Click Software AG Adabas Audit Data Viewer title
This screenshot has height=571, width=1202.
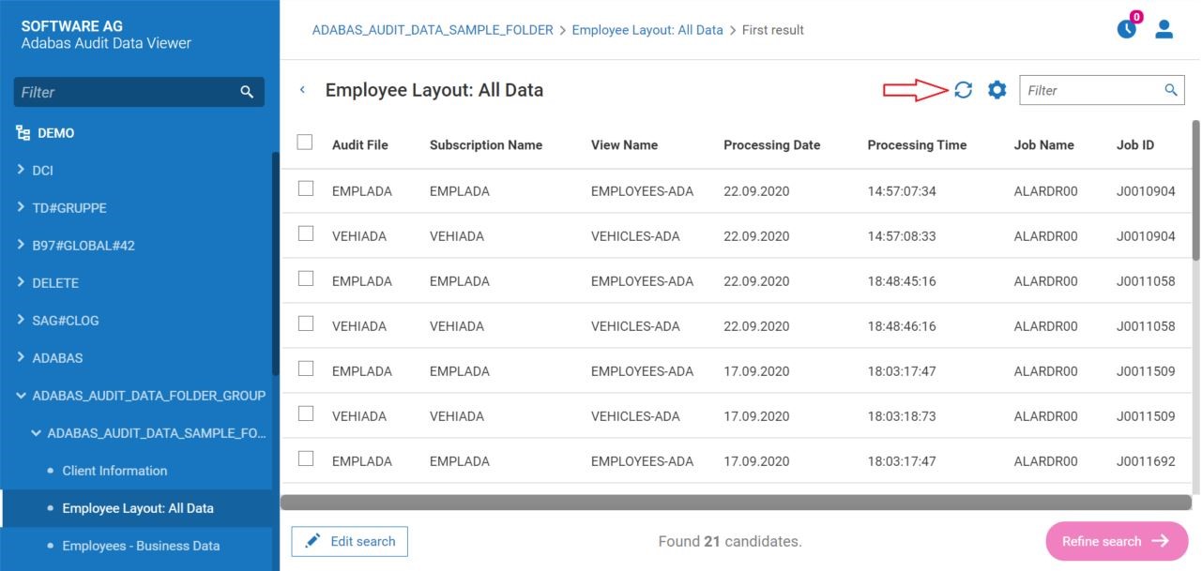coord(106,35)
